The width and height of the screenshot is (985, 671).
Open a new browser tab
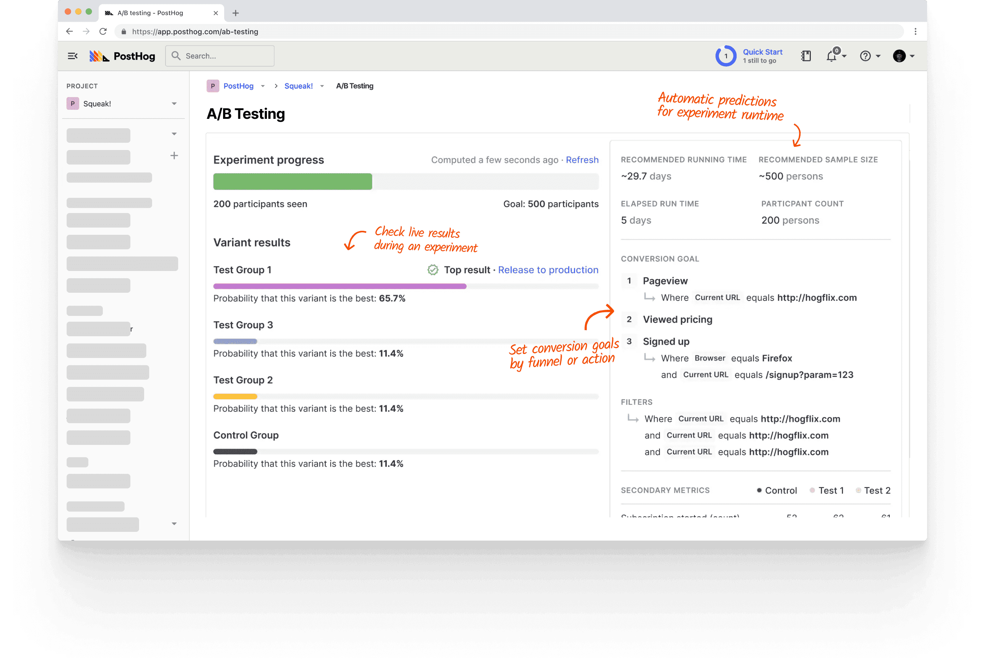(235, 13)
